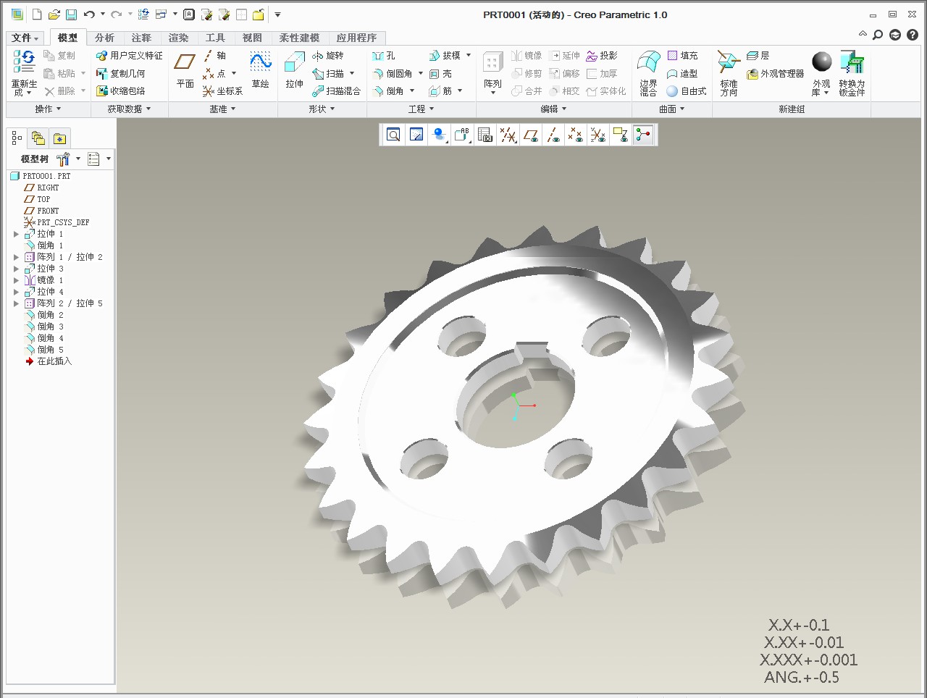The height and width of the screenshot is (698, 927).
Task: Click Convert to Sheetmetal (转换为钣金件)
Action: tap(852, 73)
